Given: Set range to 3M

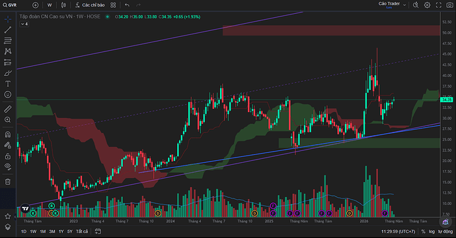Looking at the screenshot, I should pyautogui.click(x=52, y=231).
